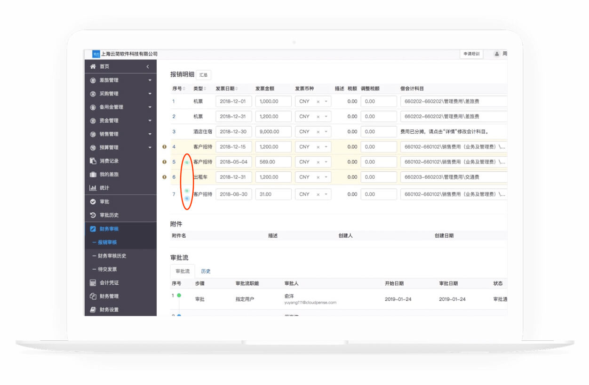The image size is (589, 385).
Task: Clear CNY currency in row 3
Action: point(318,132)
